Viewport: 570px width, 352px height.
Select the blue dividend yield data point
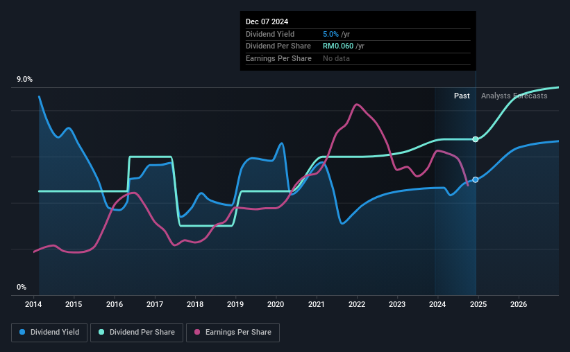[476, 179]
